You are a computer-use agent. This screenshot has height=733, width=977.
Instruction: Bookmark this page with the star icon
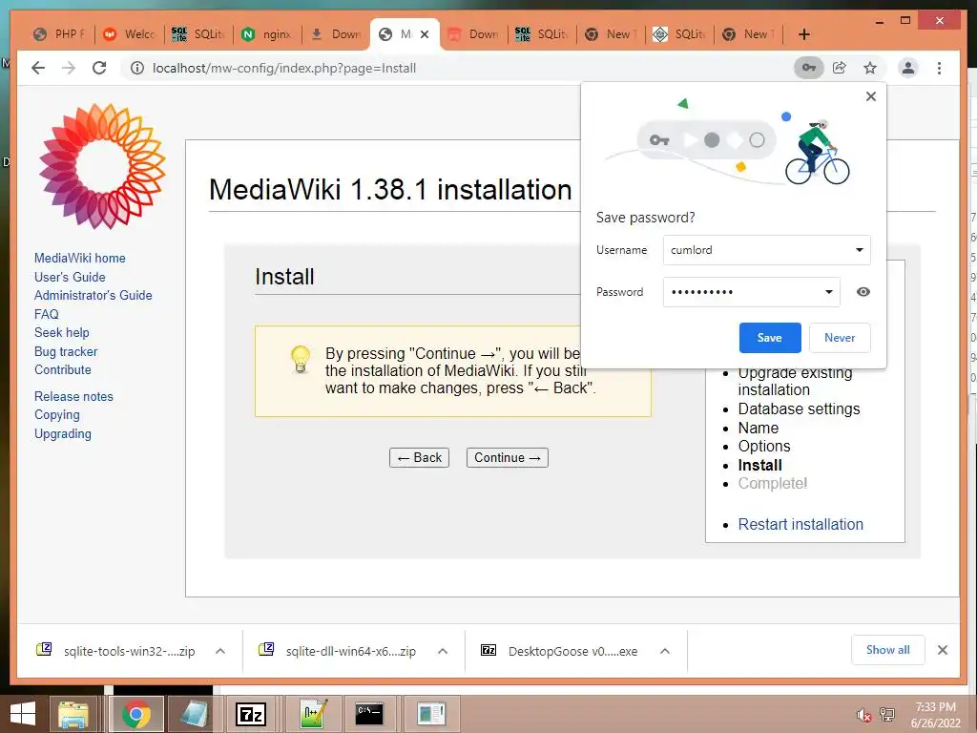pos(870,68)
